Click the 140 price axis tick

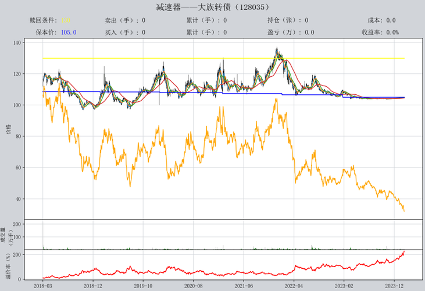17,42
